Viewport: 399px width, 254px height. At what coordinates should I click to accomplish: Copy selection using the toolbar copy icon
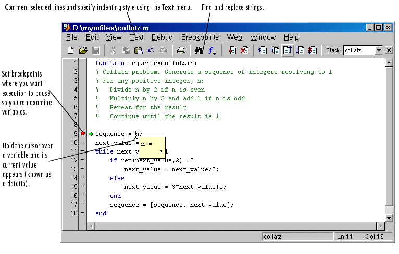126,50
